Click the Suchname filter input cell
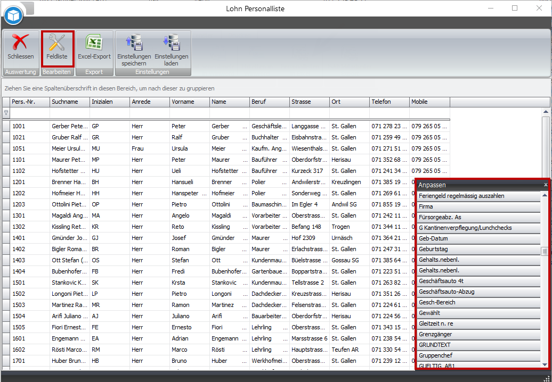The width and height of the screenshot is (552, 382). (70, 113)
